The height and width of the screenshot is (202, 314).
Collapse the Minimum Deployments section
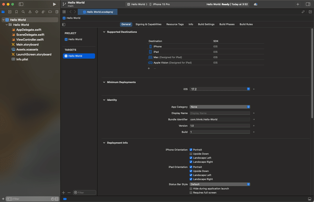(104, 82)
